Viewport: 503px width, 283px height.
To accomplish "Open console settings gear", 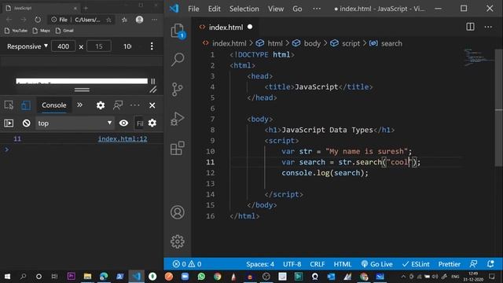I will click(x=152, y=123).
